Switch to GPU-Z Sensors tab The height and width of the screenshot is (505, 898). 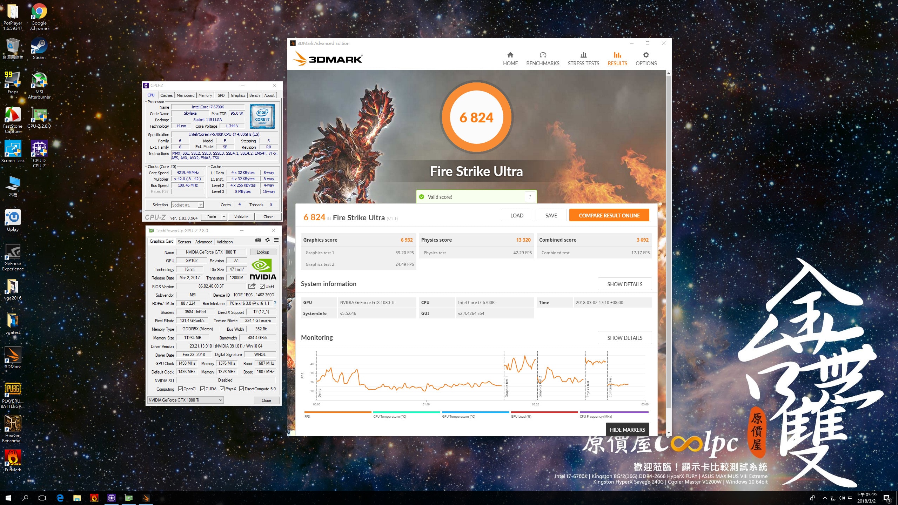click(x=184, y=242)
